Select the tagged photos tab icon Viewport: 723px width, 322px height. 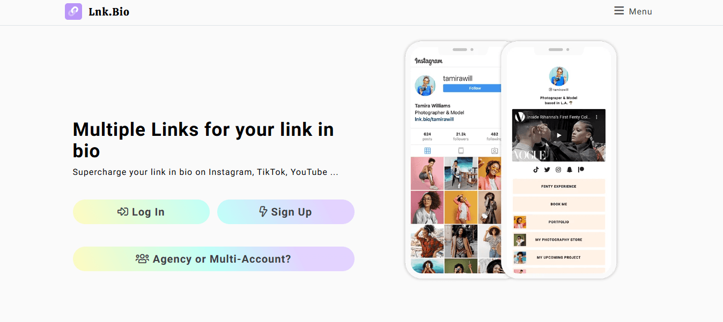click(x=495, y=151)
